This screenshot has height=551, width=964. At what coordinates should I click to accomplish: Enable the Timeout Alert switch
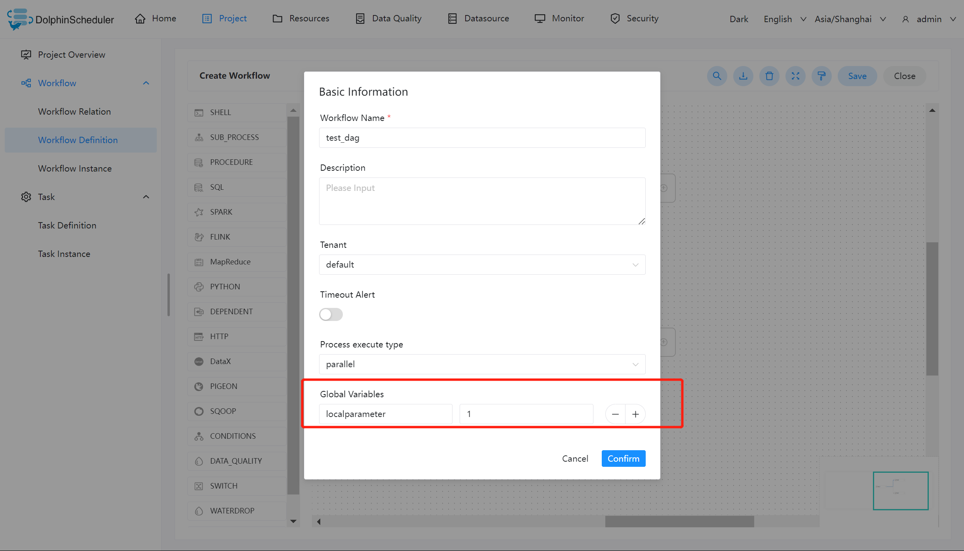click(331, 314)
